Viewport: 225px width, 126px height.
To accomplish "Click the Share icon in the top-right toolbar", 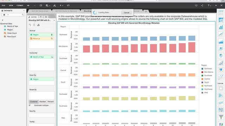I will pyautogui.click(x=202, y=6).
